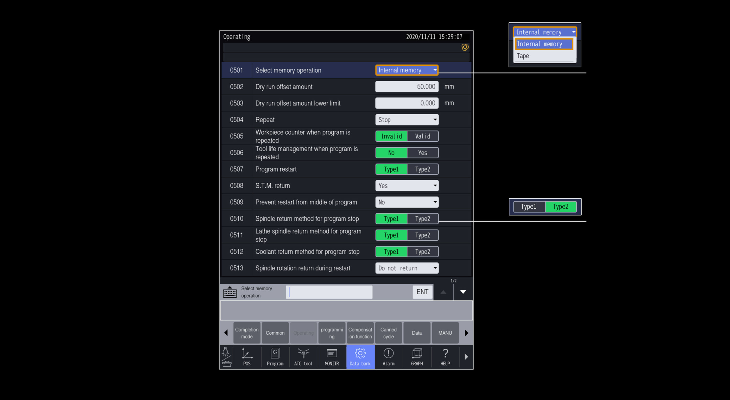Open the POS screen icon

(x=246, y=357)
